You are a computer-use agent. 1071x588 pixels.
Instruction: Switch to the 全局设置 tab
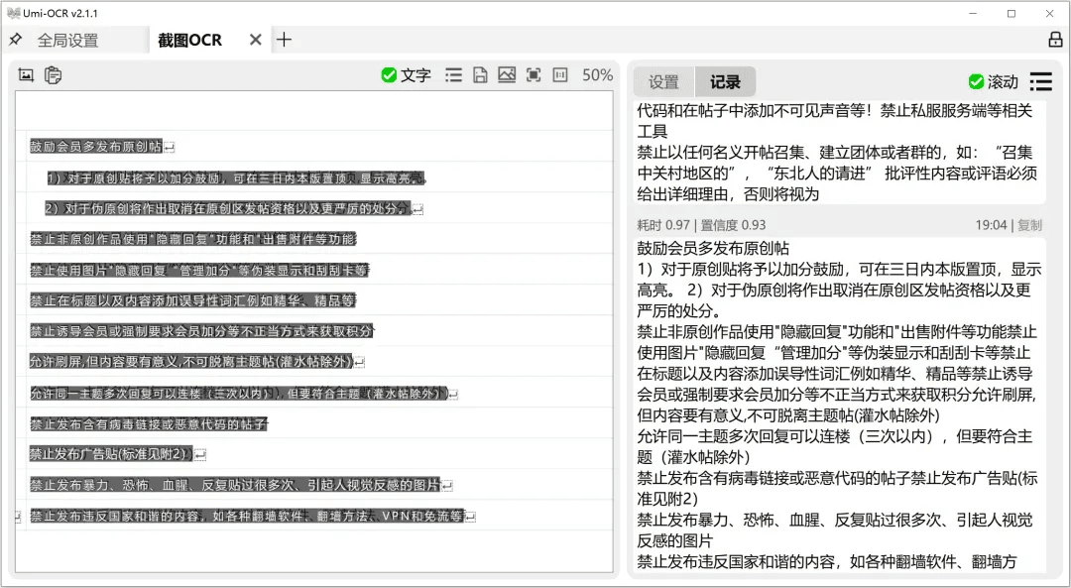[68, 40]
